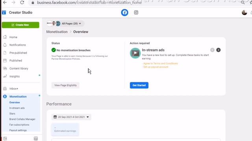
Task: Select the Estimated earnings card
Action: tap(65, 130)
